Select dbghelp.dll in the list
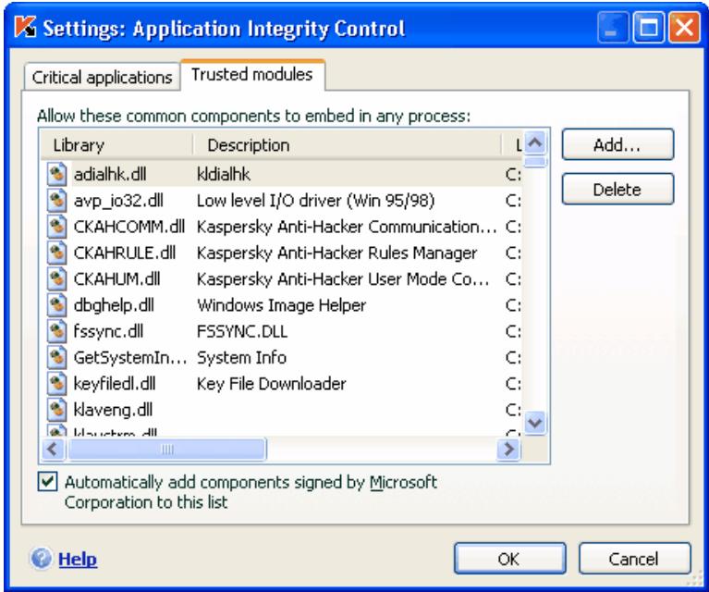The height and width of the screenshot is (592, 709). 114,305
